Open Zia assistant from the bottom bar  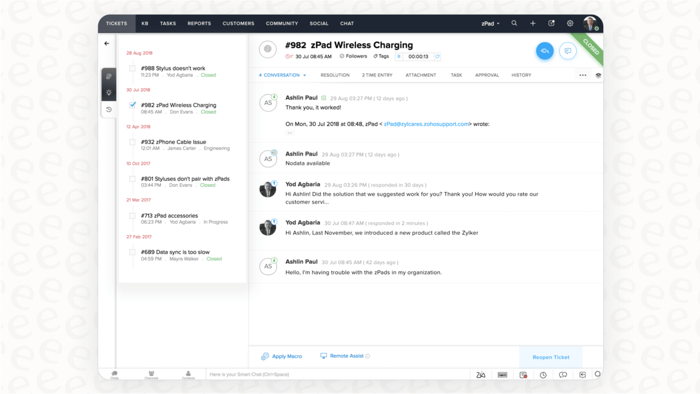point(480,374)
